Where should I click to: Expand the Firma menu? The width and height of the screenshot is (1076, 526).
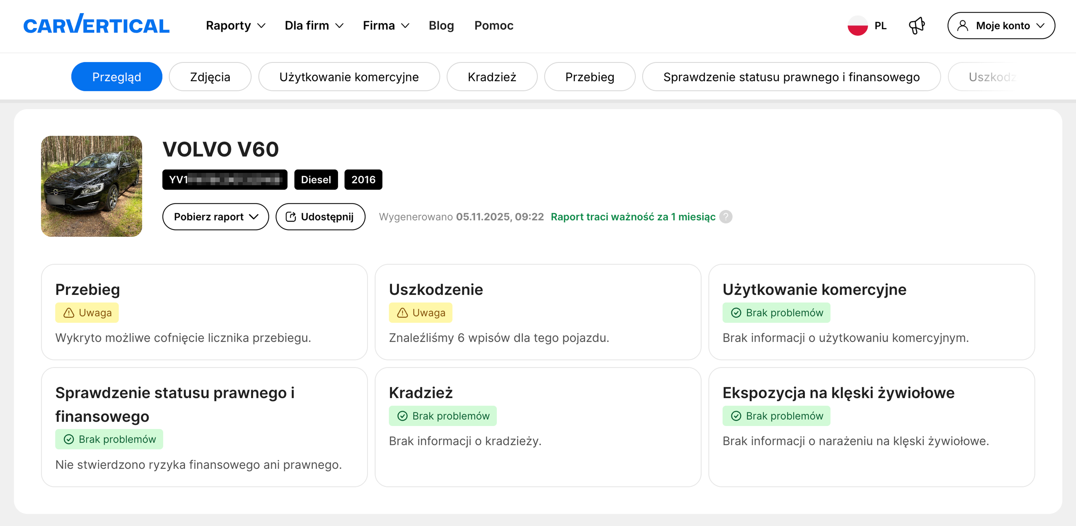(x=386, y=25)
